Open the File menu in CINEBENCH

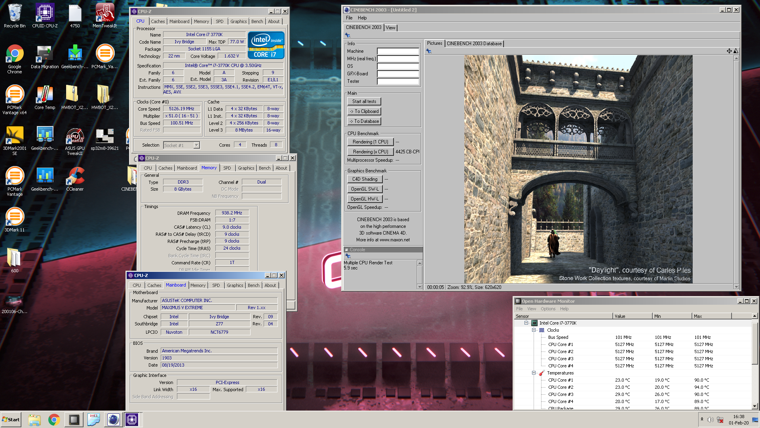coord(349,18)
